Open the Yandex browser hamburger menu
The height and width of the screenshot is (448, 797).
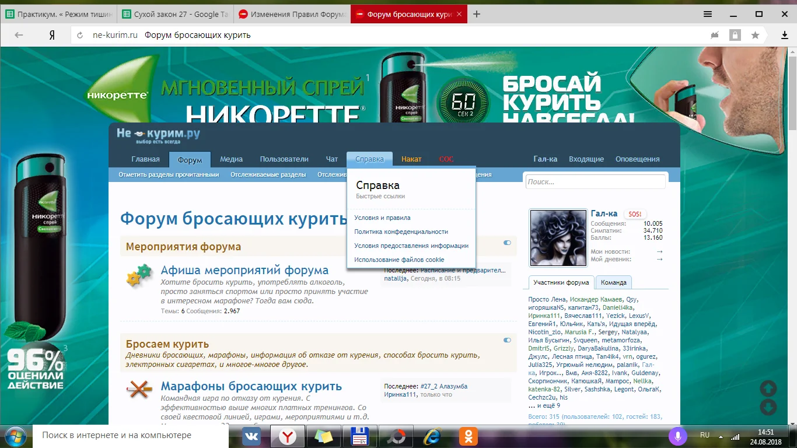pyautogui.click(x=707, y=14)
